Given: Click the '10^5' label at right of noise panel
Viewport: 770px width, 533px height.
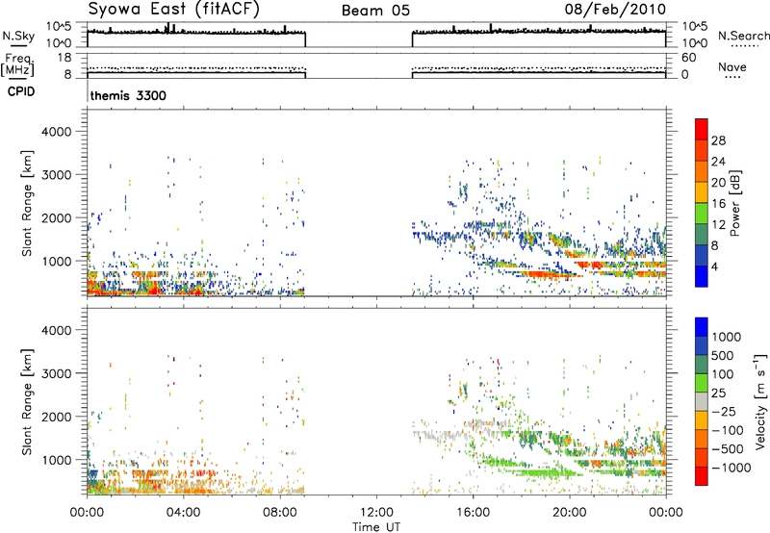Looking at the screenshot, I should pos(695,26).
